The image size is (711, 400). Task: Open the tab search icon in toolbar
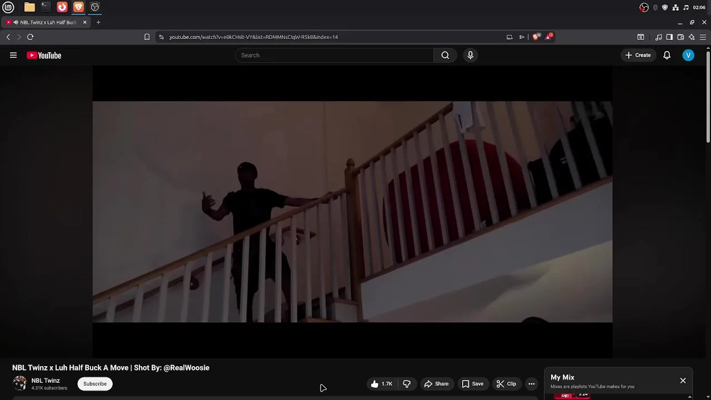click(640, 37)
